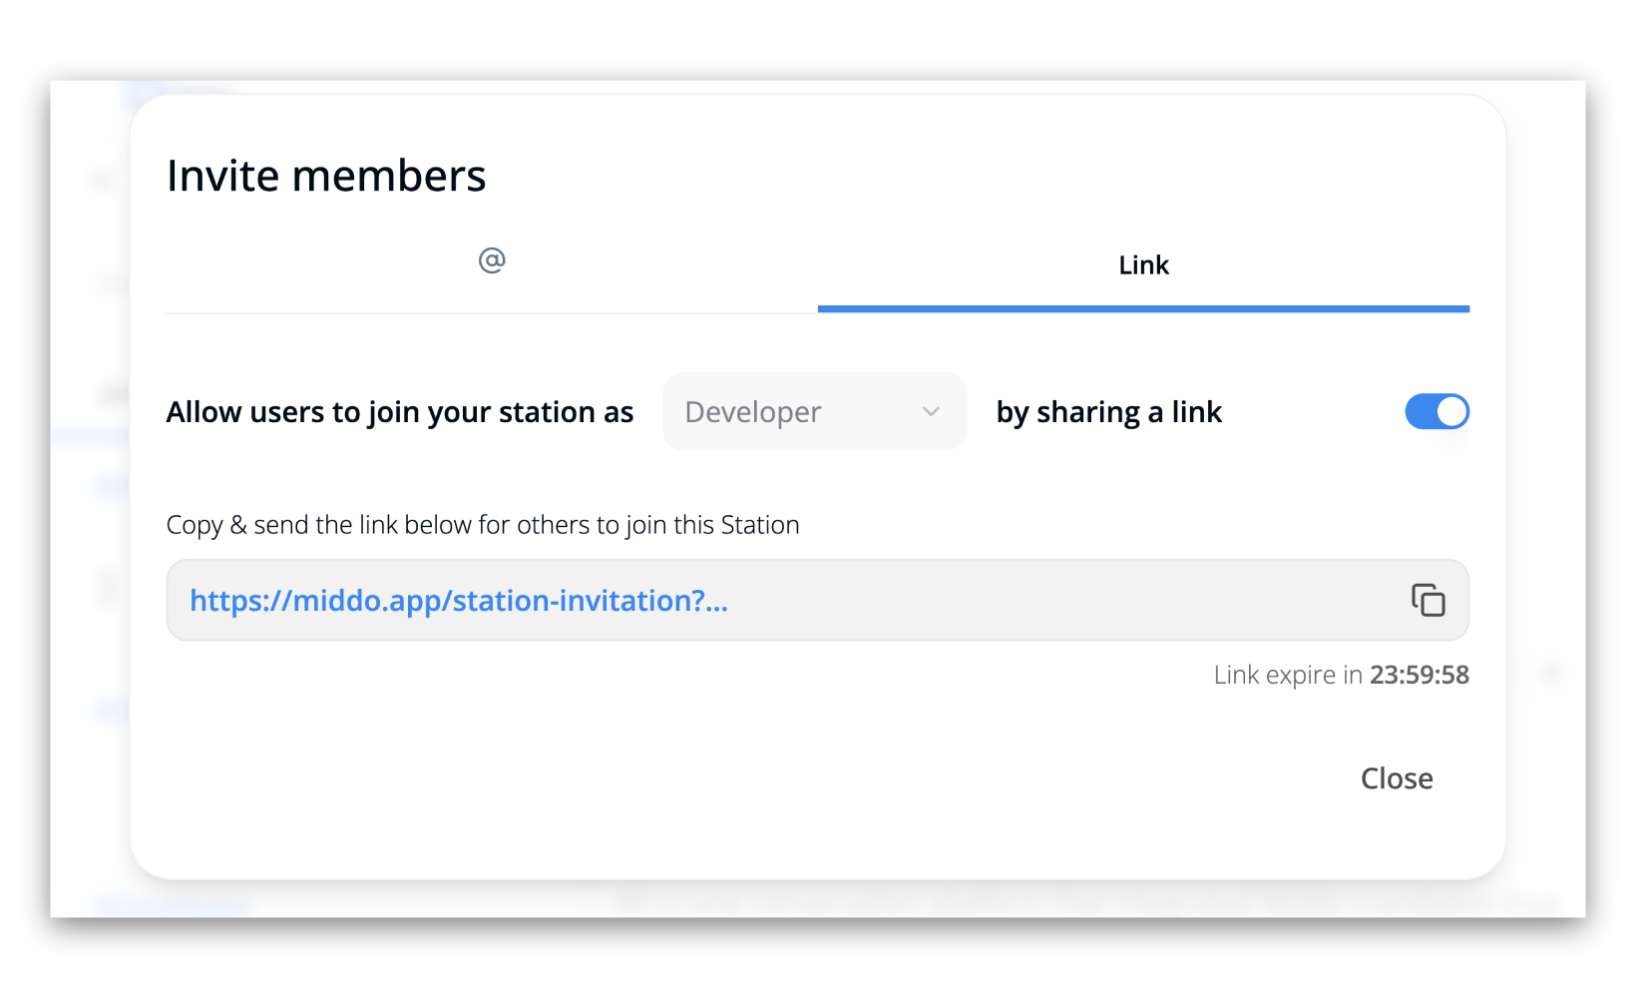Viewport: 1636px width, 998px height.
Task: Click the "Allow users to join your station as" label
Action: pos(399,412)
